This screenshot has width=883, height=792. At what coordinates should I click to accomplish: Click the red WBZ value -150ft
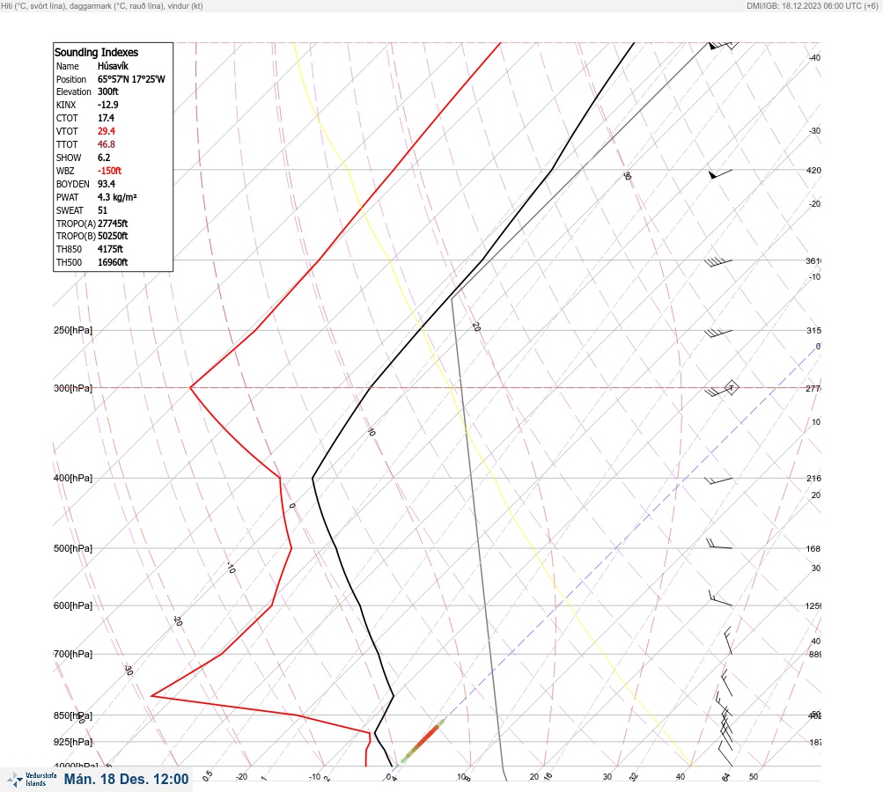pyautogui.click(x=109, y=171)
